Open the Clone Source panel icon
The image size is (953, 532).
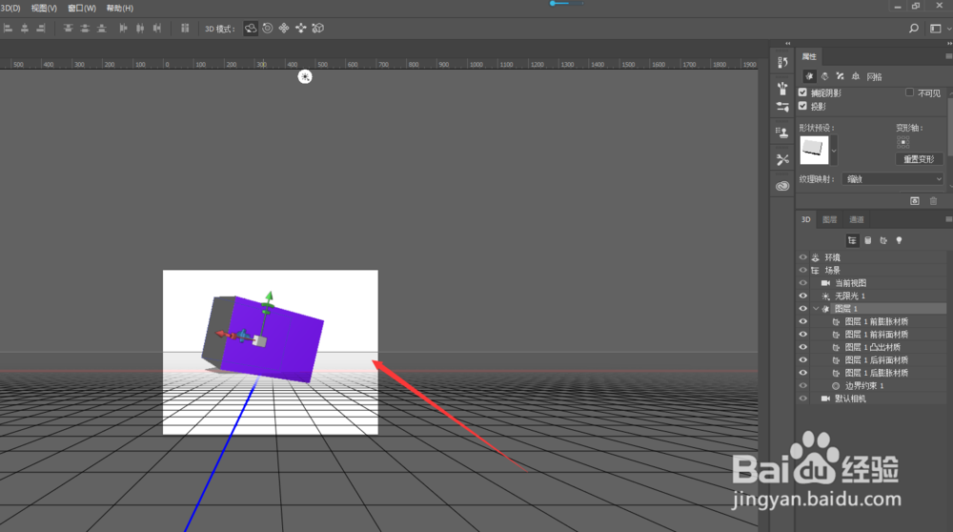click(x=782, y=132)
